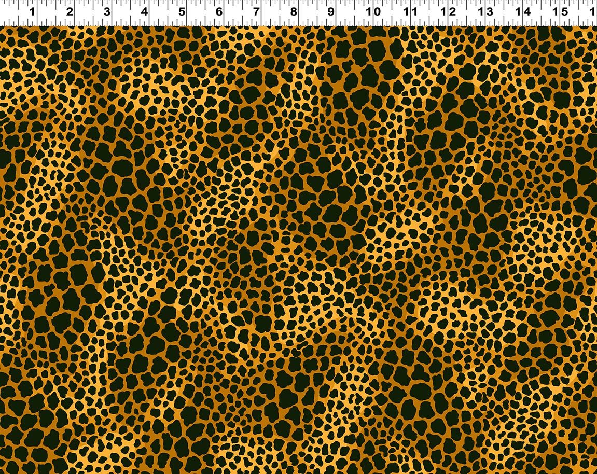597x474 pixels.
Task: Click the number 15 on the ruler
Action: coord(559,11)
